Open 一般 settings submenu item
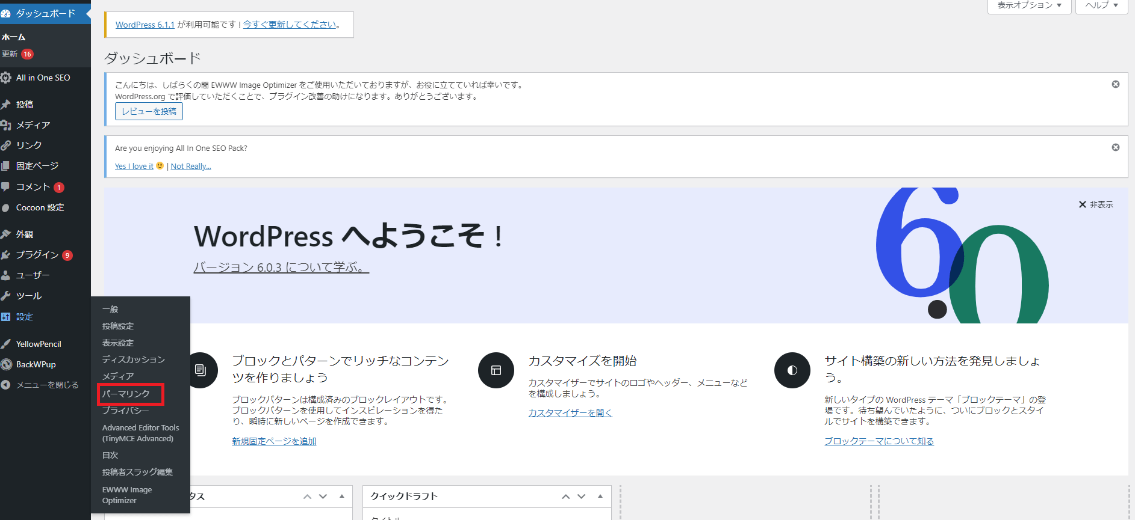Viewport: 1135px width, 520px height. (x=110, y=309)
